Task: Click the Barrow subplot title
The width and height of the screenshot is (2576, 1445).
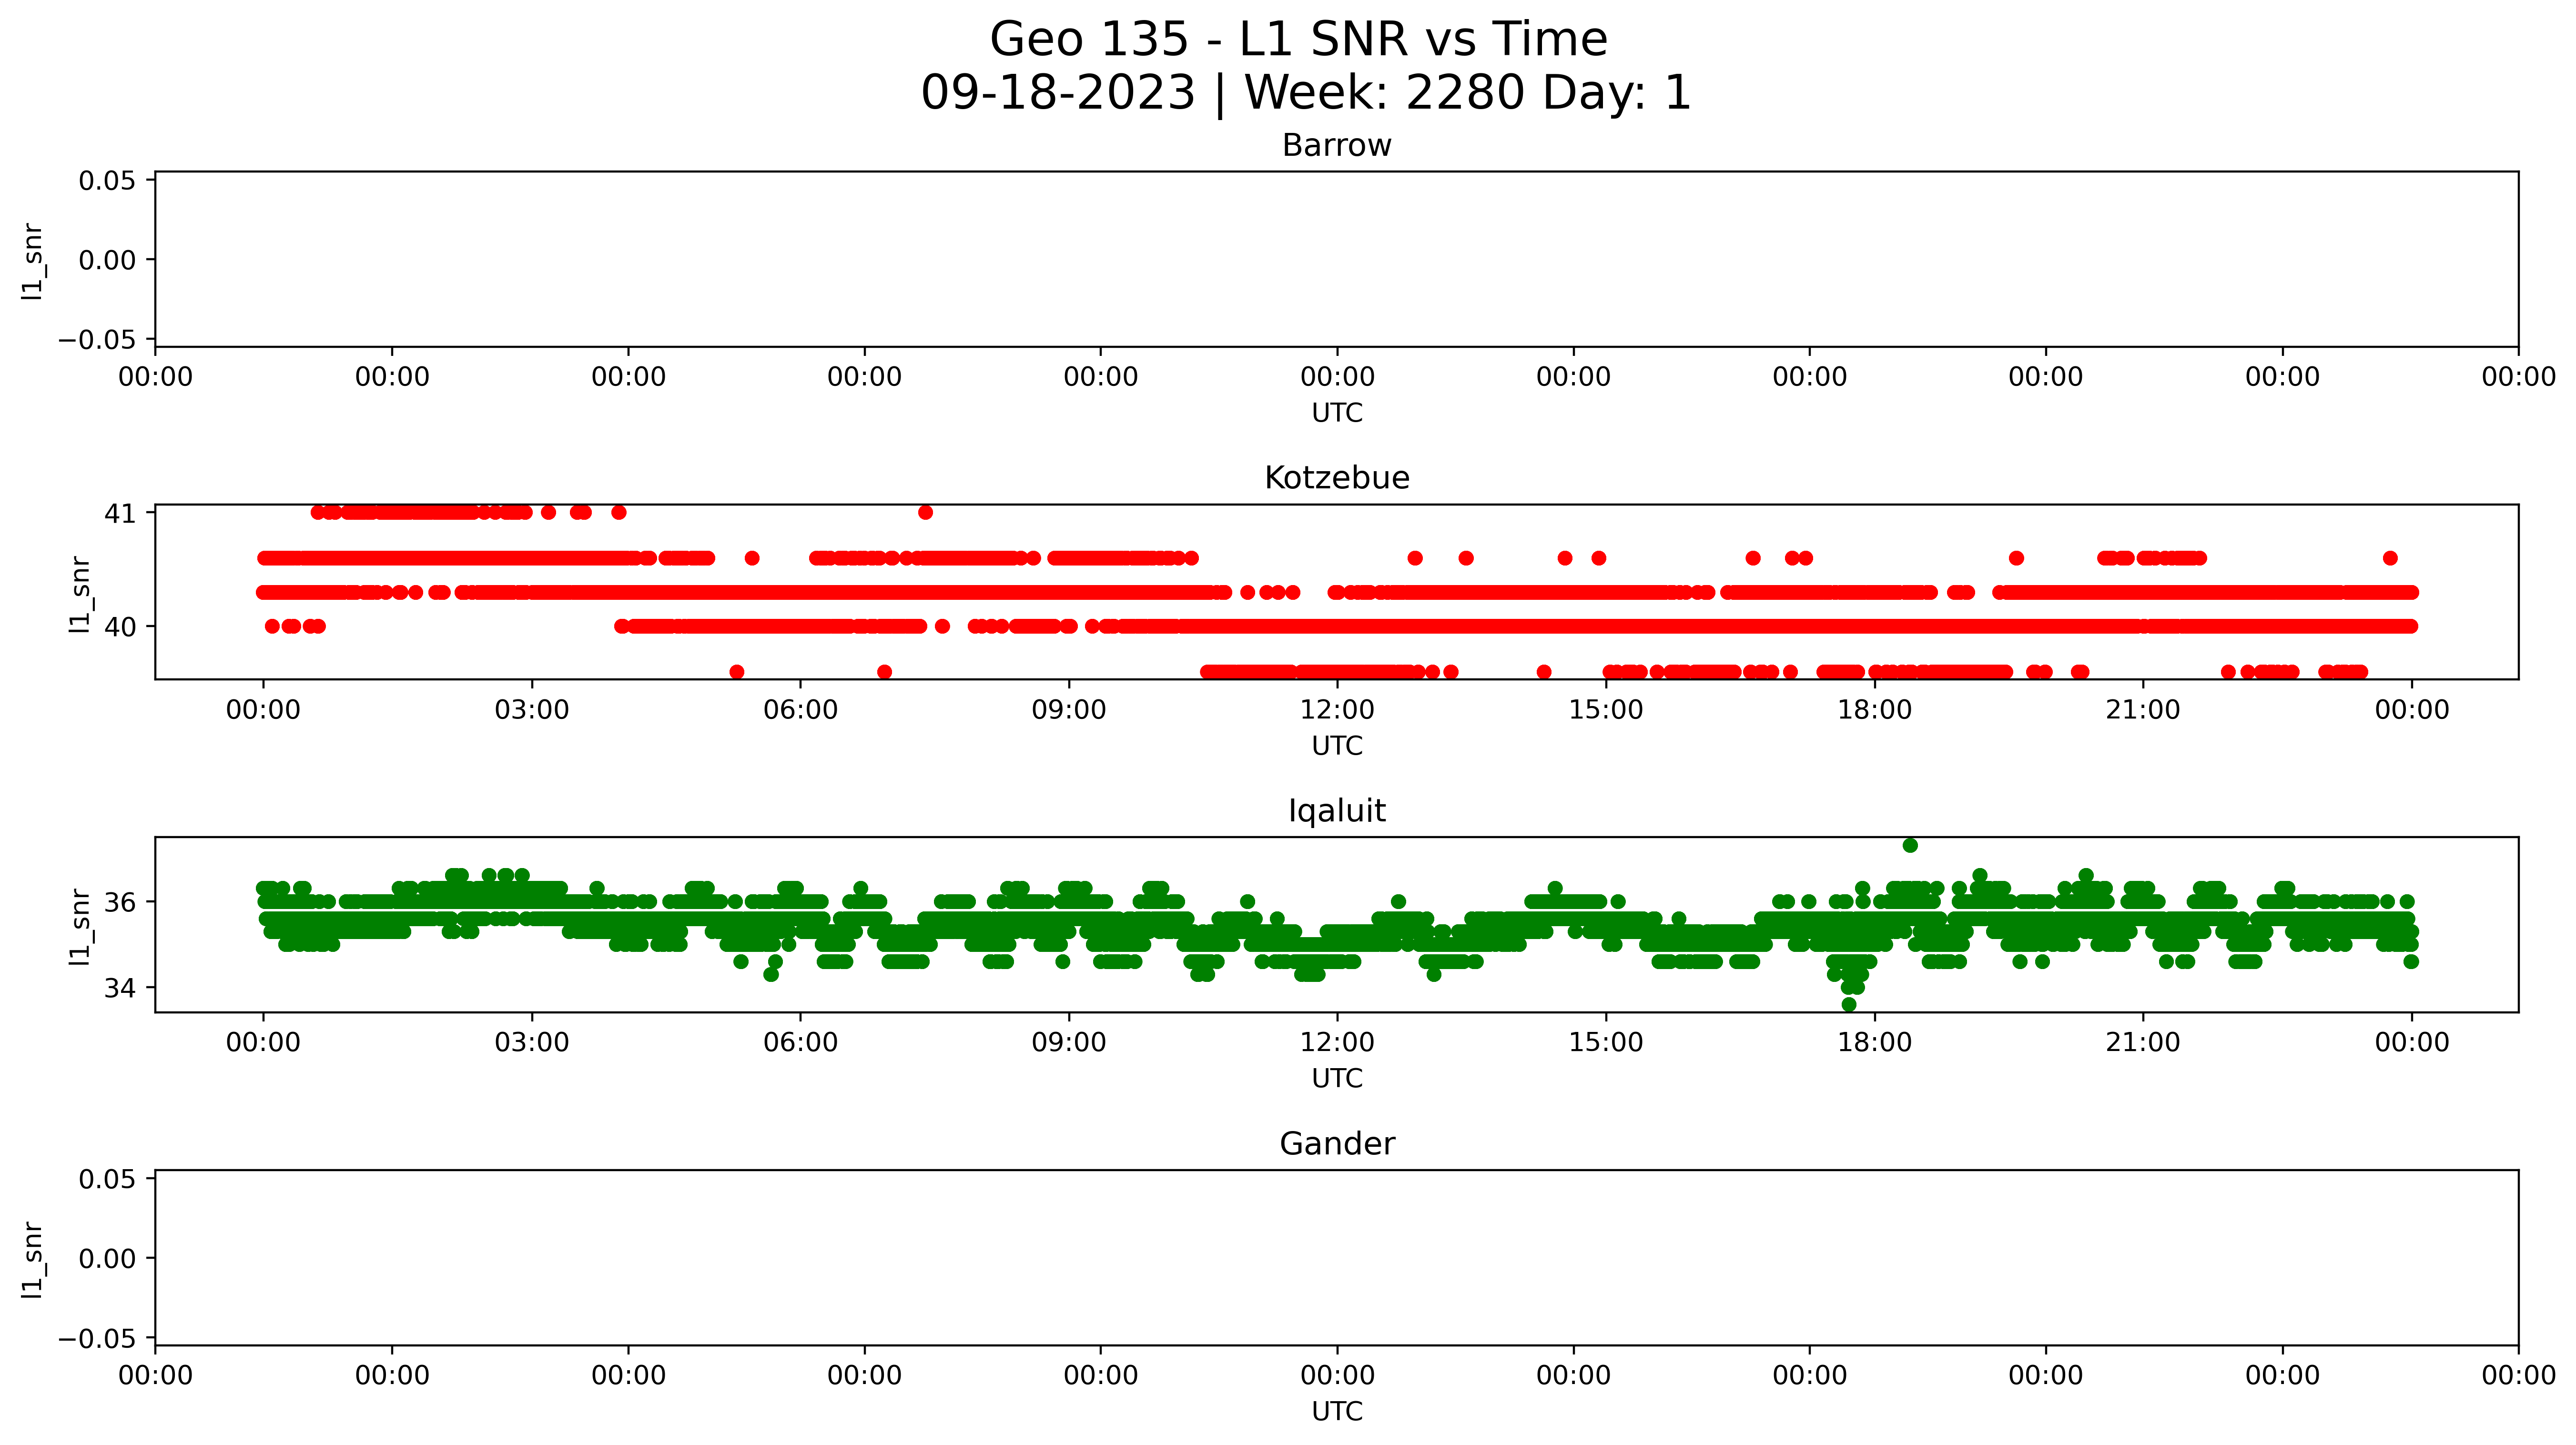Action: click(1336, 146)
